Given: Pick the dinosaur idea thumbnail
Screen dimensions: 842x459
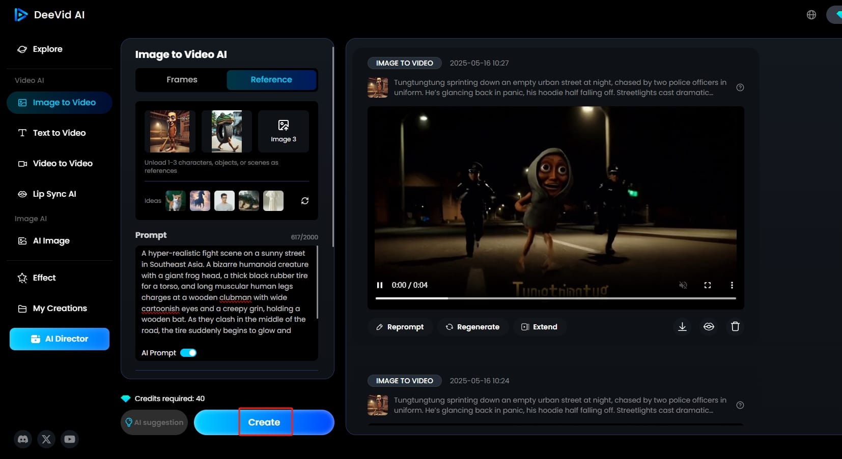Looking at the screenshot, I should pyautogui.click(x=249, y=201).
